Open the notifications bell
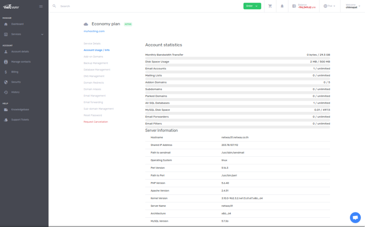The width and height of the screenshot is (365, 227). click(x=282, y=6)
